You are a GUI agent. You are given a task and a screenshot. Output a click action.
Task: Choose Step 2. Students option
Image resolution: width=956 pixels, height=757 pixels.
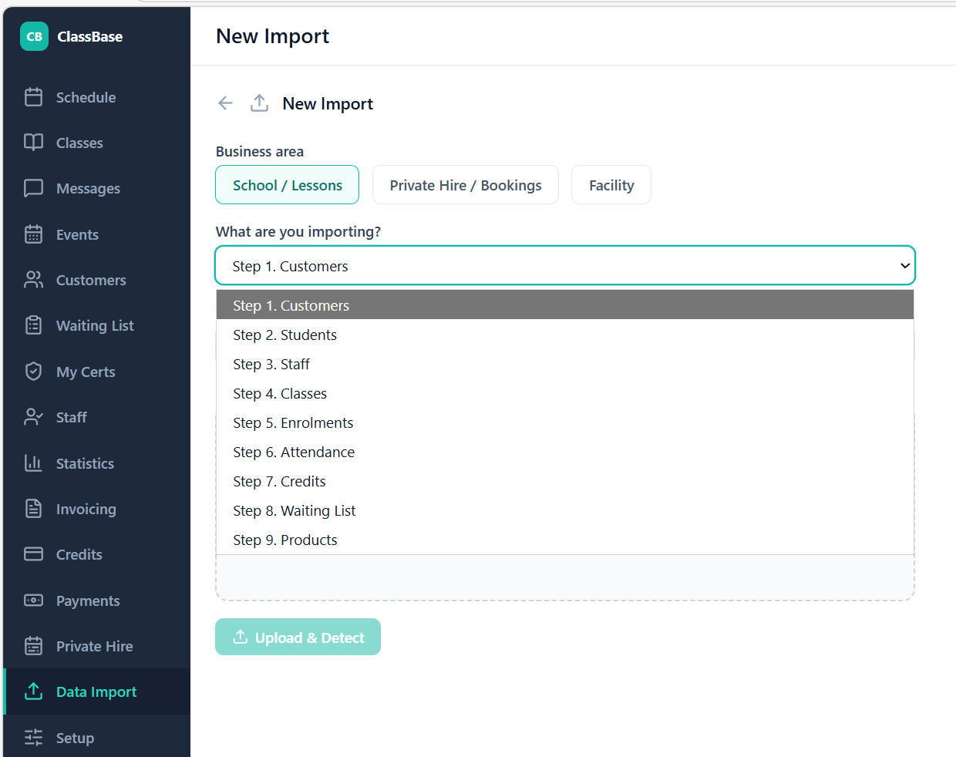click(x=565, y=335)
